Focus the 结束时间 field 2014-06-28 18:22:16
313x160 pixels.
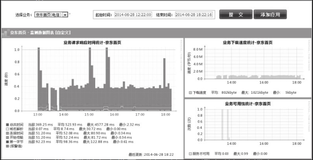tap(194, 15)
